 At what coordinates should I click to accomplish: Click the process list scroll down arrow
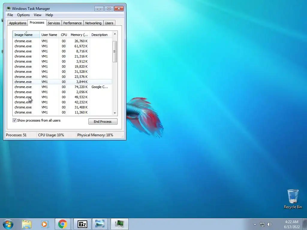pos(115,113)
